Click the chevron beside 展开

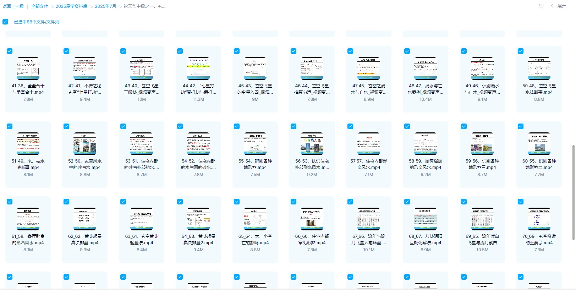552,6
